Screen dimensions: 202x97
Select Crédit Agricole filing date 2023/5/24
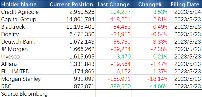coord(185,12)
